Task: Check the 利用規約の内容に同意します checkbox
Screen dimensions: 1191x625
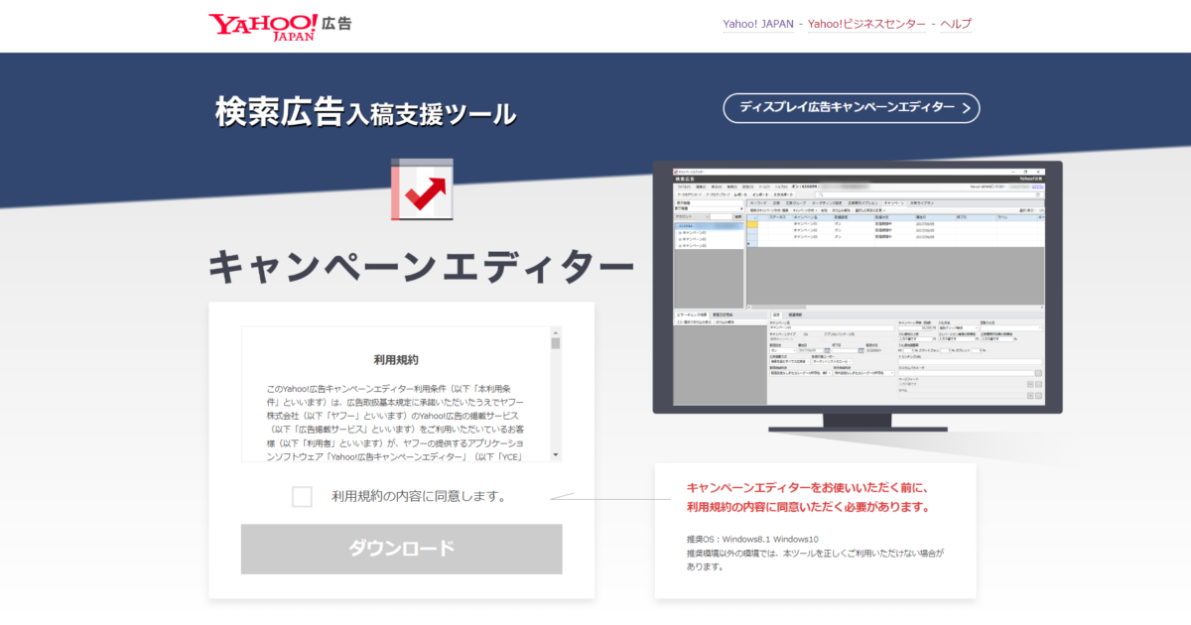Action: click(x=303, y=497)
